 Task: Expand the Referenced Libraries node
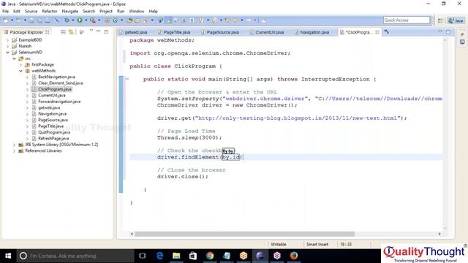click(14, 151)
